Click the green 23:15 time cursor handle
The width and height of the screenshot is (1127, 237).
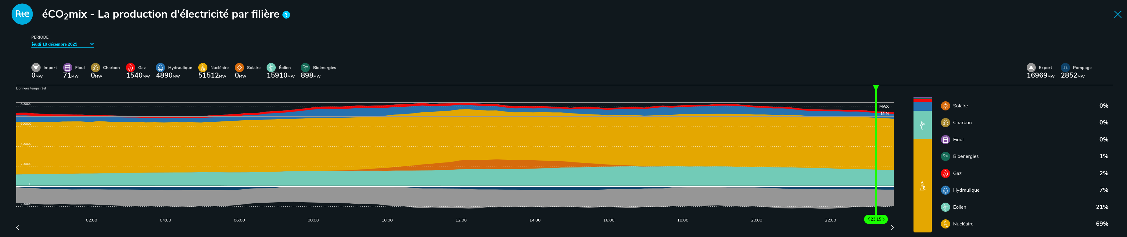coord(875,219)
